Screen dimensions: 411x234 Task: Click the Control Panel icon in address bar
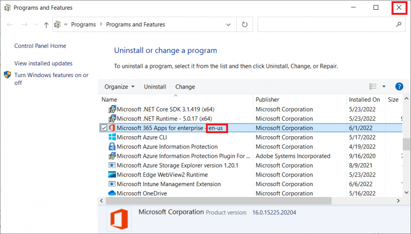coord(58,24)
